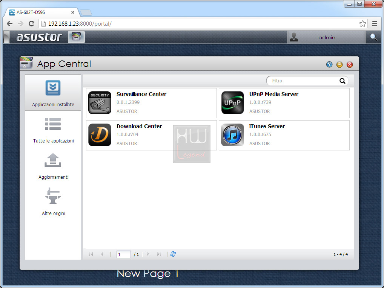Refresh the application list

tap(173, 254)
